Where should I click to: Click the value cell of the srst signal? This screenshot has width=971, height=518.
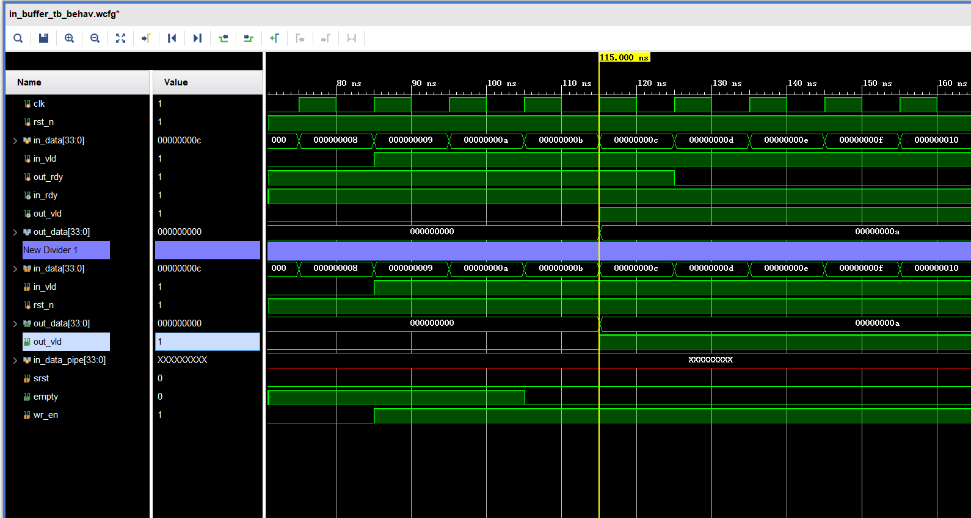point(208,378)
